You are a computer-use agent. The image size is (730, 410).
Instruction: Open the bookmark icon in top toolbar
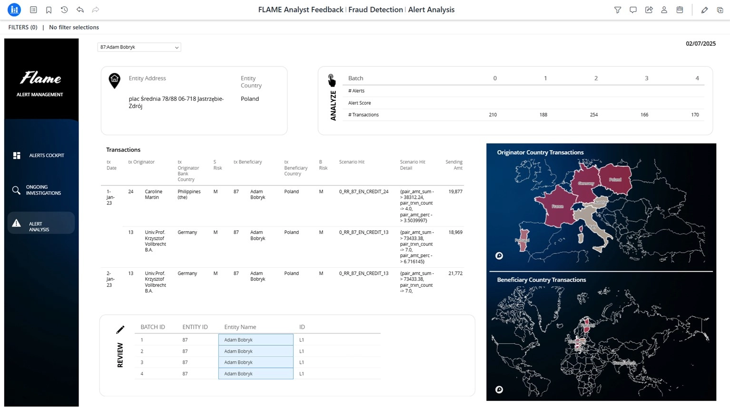[49, 10]
